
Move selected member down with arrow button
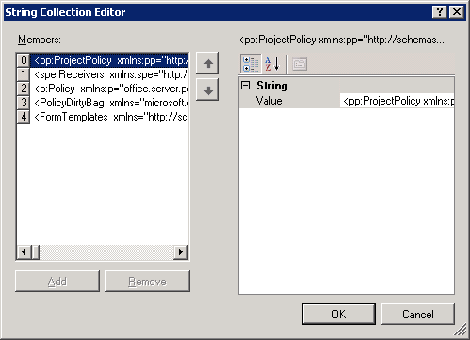[x=207, y=90]
